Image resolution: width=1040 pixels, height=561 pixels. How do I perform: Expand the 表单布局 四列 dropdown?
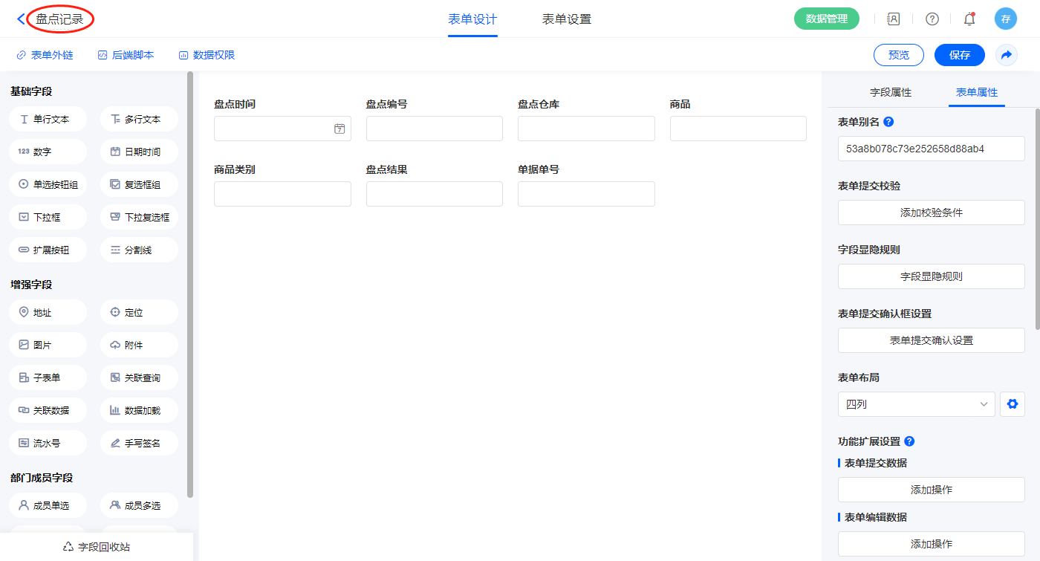click(916, 404)
